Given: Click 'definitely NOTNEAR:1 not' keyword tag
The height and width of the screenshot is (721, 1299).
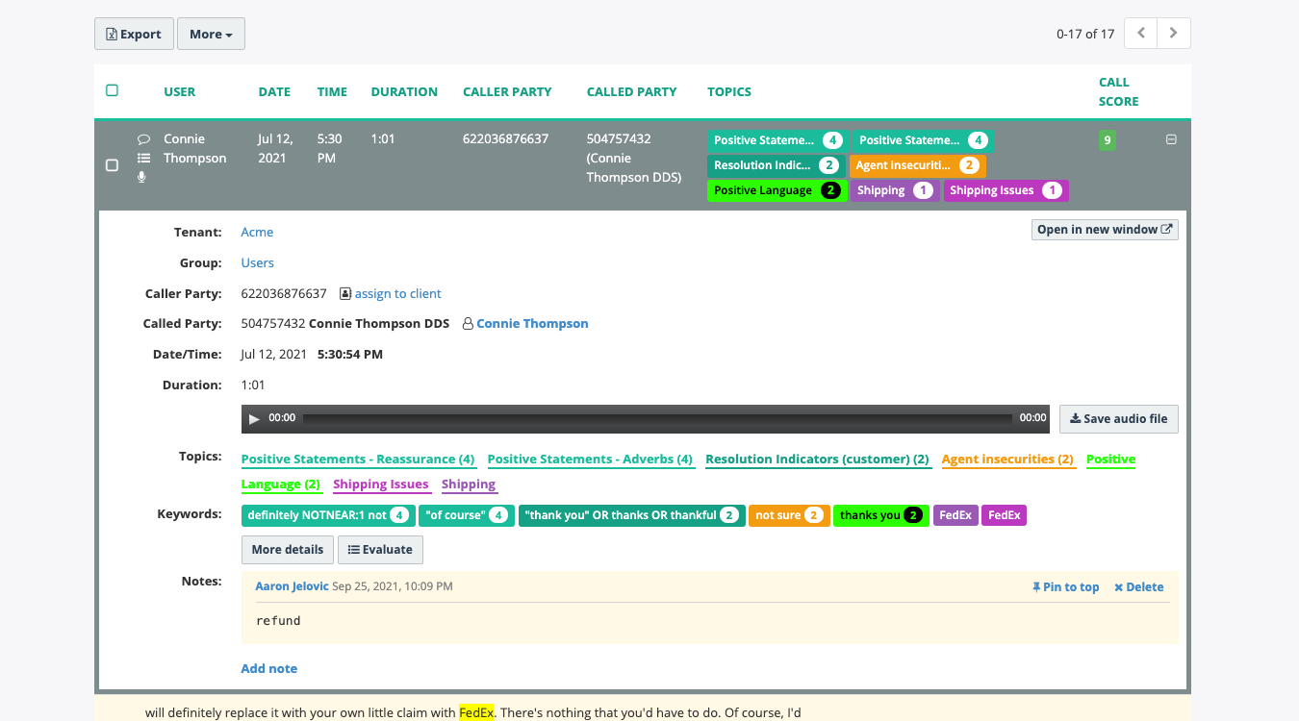Looking at the screenshot, I should pyautogui.click(x=328, y=515).
